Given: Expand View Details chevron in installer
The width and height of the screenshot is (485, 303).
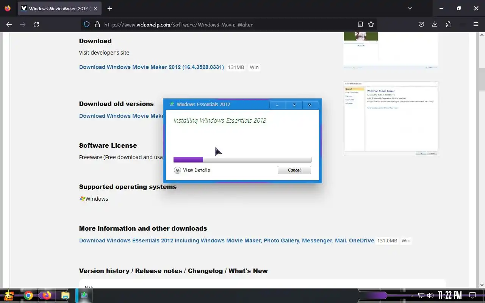Looking at the screenshot, I should 177,170.
